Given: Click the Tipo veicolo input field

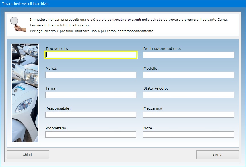Looking at the screenshot, I should [x=91, y=55].
